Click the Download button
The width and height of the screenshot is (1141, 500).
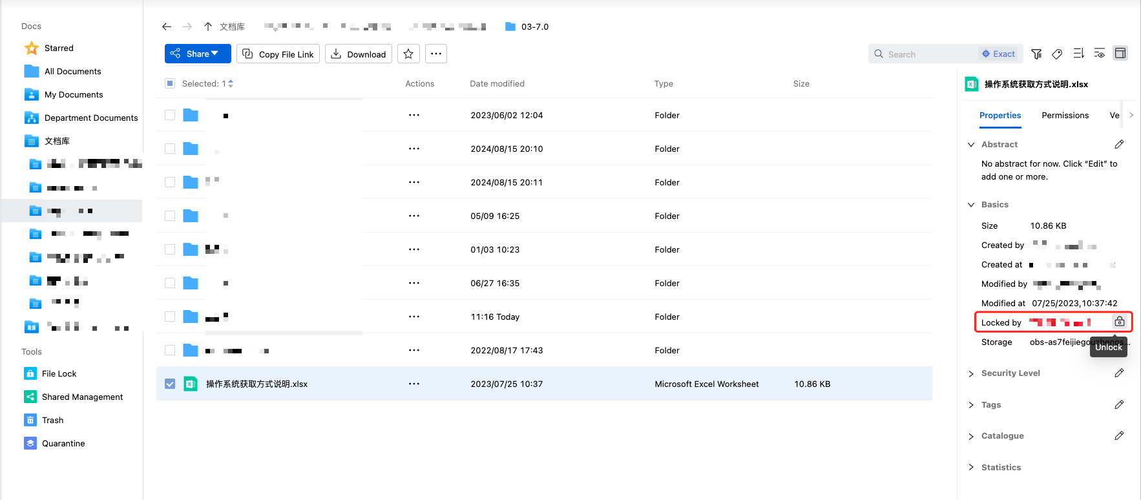[x=359, y=54]
